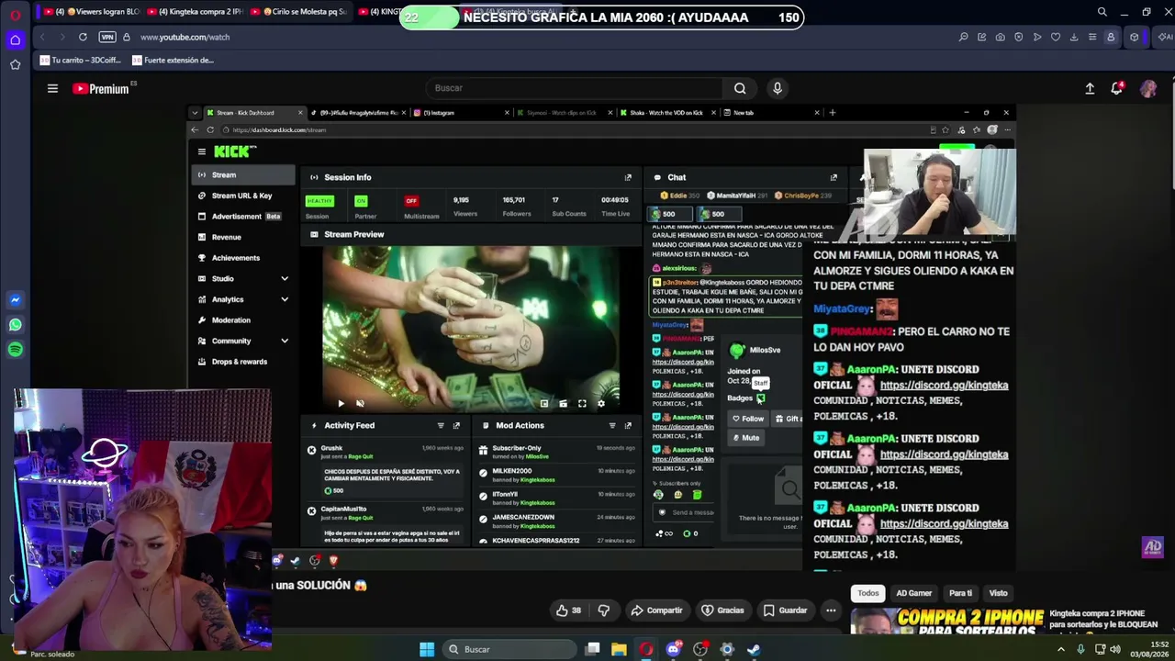Click the Compartir share button

[x=656, y=611]
